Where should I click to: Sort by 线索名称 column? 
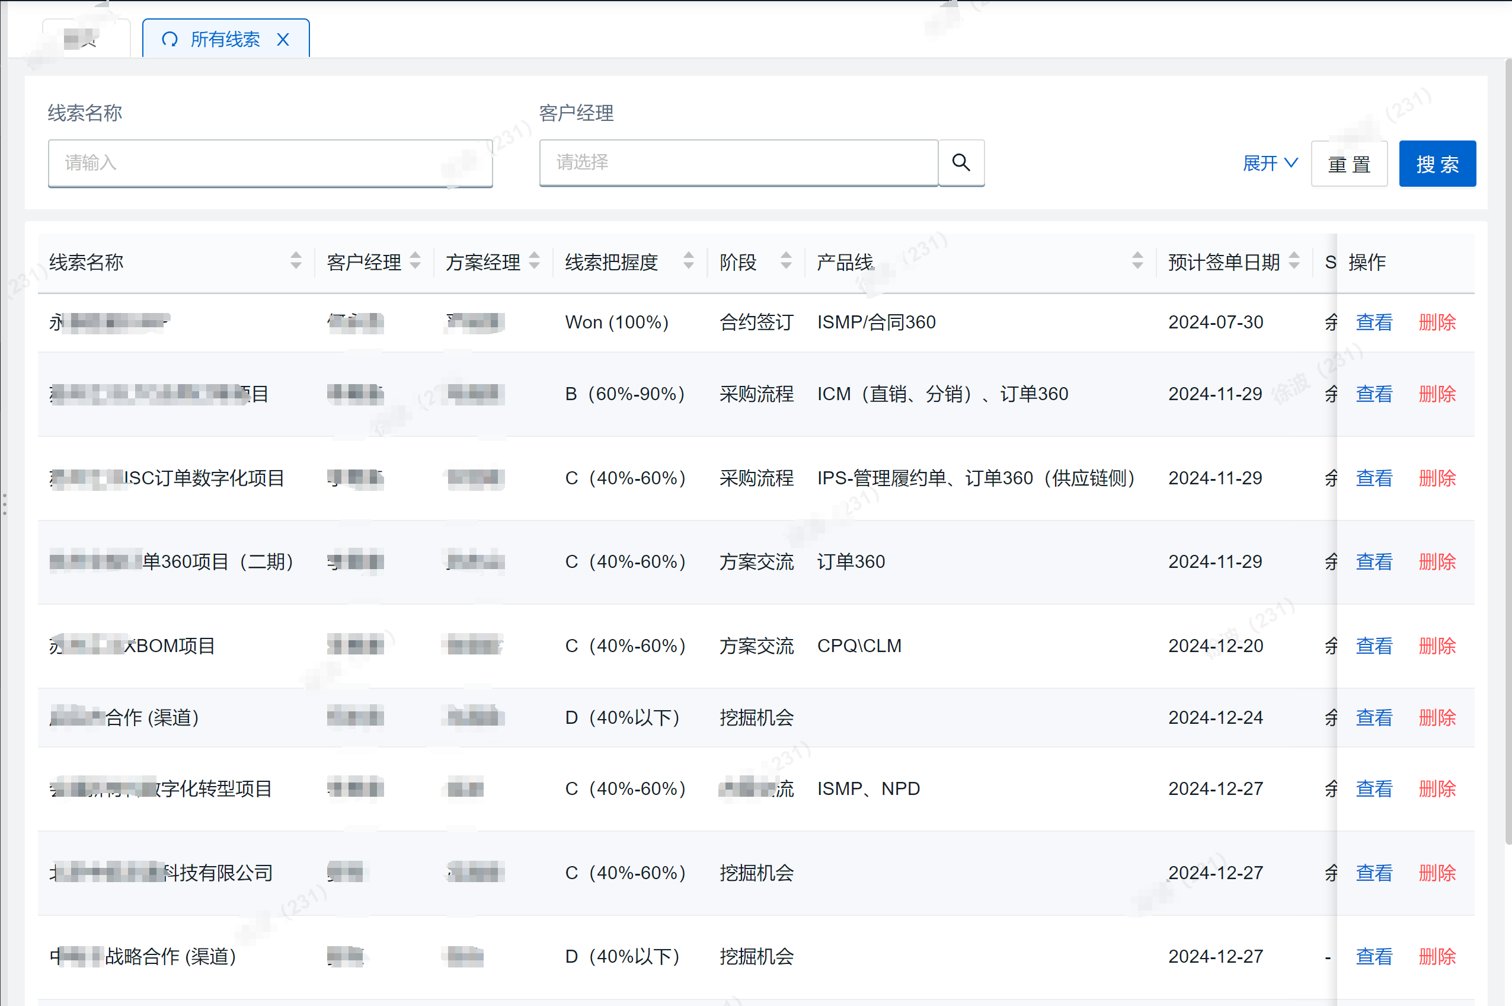tap(296, 261)
